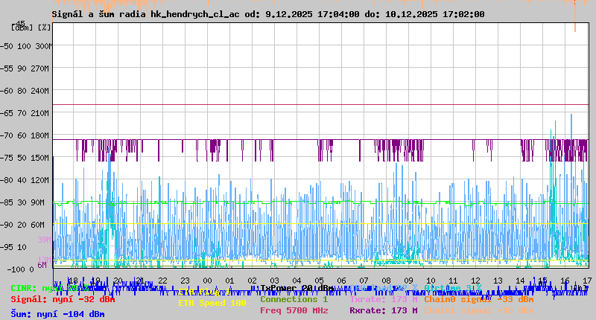Click the "[dBm] [%]" axis units label
The width and height of the screenshot is (596, 320).
pyautogui.click(x=31, y=27)
